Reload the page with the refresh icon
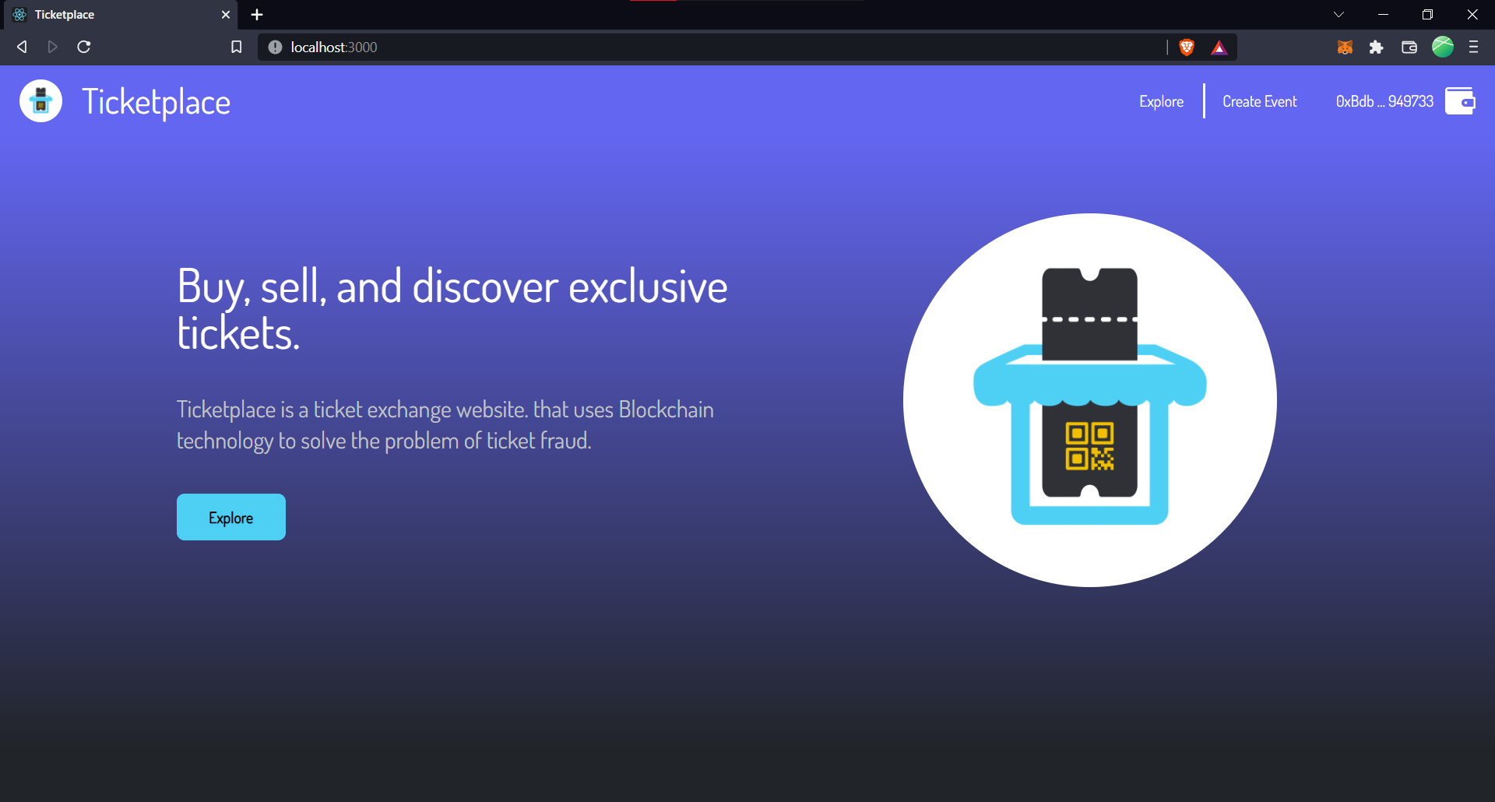1495x802 pixels. click(x=84, y=47)
